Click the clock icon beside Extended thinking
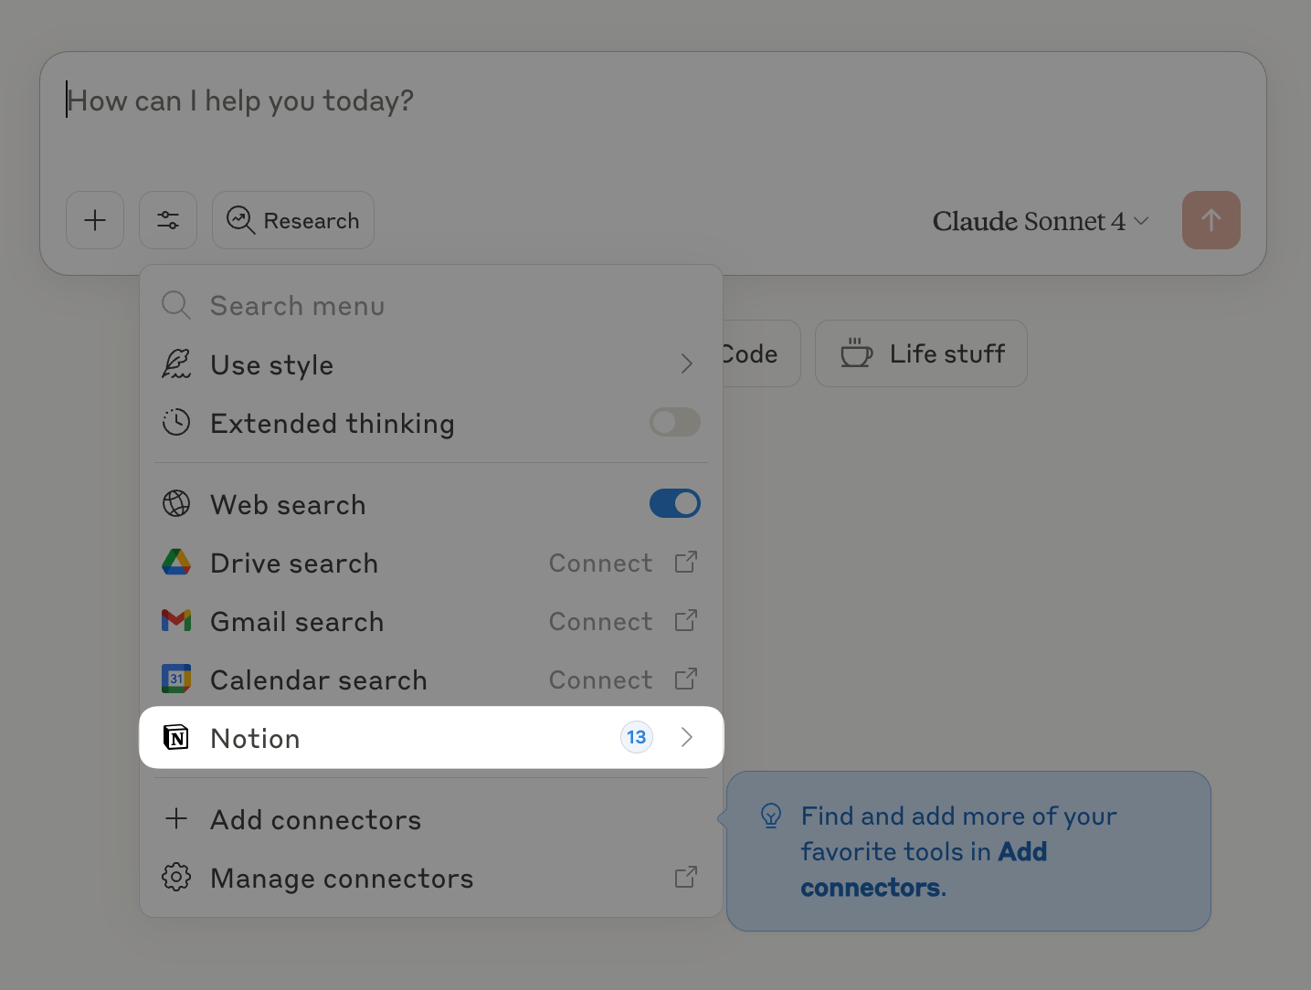The image size is (1311, 990). coord(176,422)
